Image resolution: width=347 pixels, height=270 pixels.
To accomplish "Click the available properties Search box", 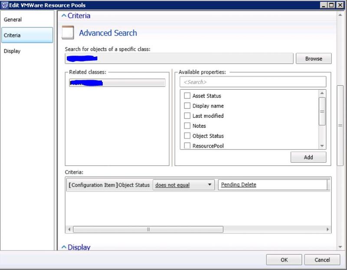I will point(253,82).
